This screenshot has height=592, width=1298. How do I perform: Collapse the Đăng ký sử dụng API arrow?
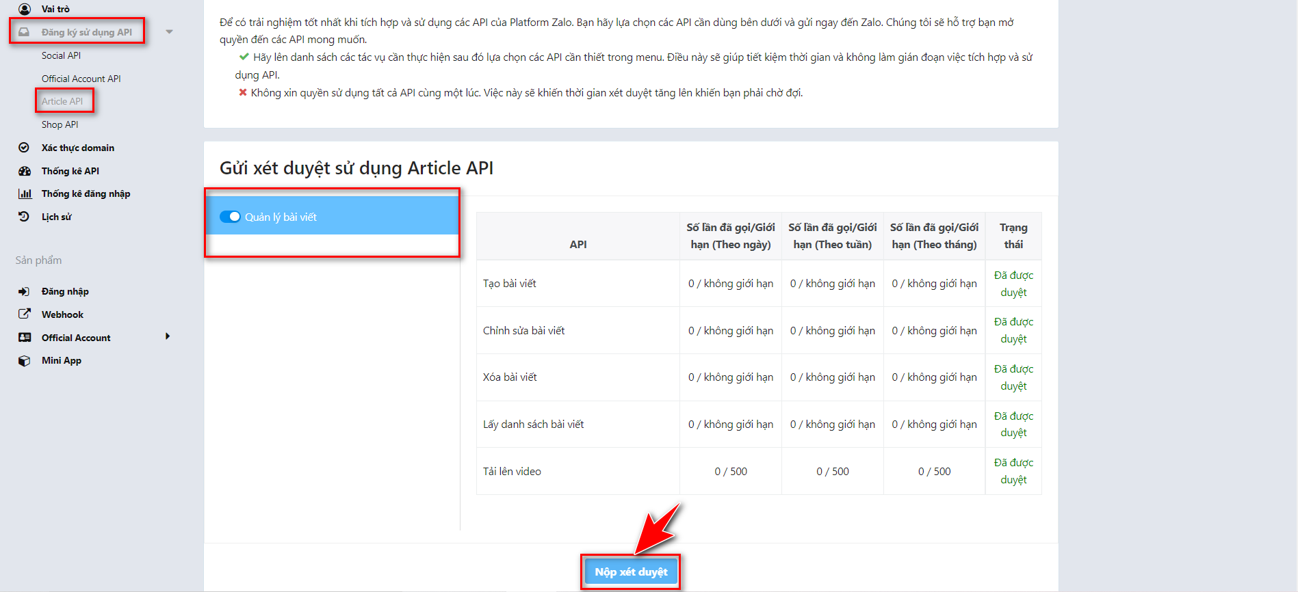coord(169,32)
